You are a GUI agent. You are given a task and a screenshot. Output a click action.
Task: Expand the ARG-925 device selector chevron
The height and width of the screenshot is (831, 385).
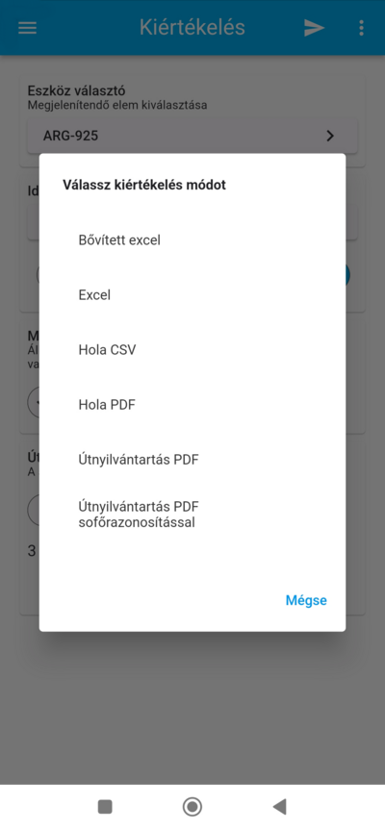[330, 137]
